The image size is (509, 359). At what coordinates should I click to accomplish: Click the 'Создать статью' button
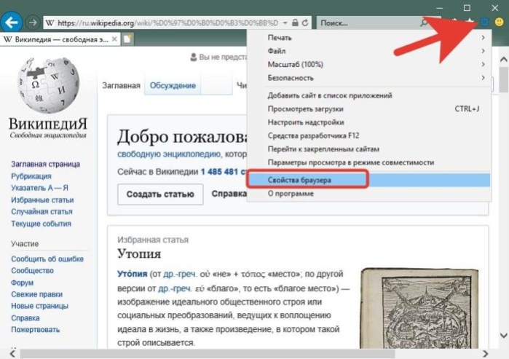pyautogui.click(x=160, y=194)
